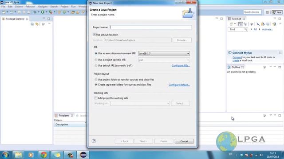
Task: Select Use default JRE radio option
Action: click(x=96, y=66)
